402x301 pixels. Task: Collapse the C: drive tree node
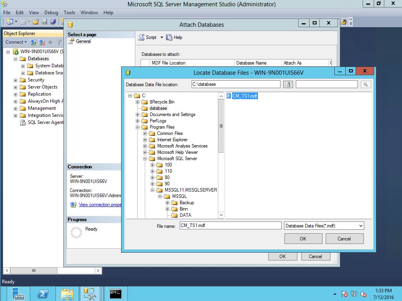coord(130,96)
